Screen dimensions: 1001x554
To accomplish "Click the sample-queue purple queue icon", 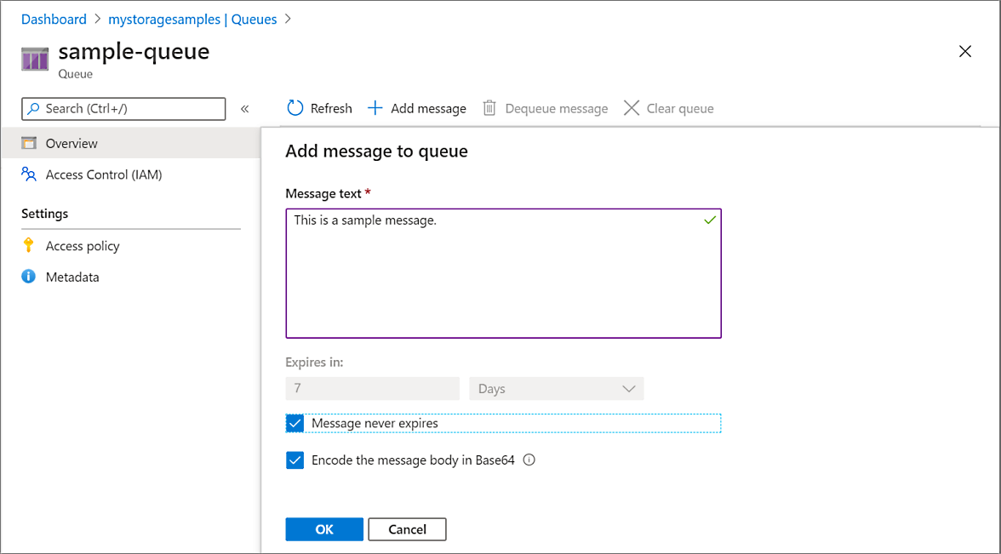I will coord(35,59).
